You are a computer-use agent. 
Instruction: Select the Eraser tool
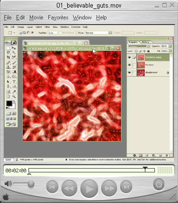9,72
